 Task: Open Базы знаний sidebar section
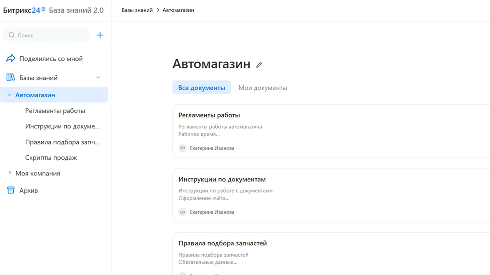[x=38, y=77]
